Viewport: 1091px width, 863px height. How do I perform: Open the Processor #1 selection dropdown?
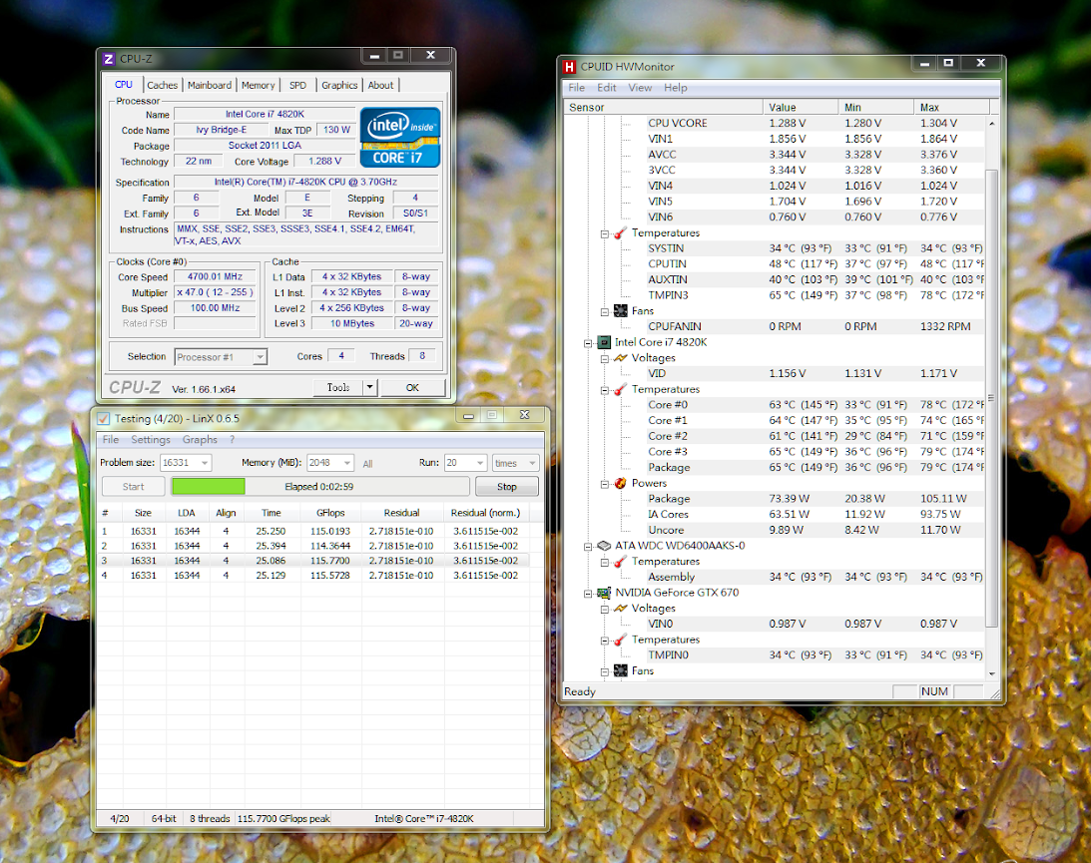pos(260,357)
